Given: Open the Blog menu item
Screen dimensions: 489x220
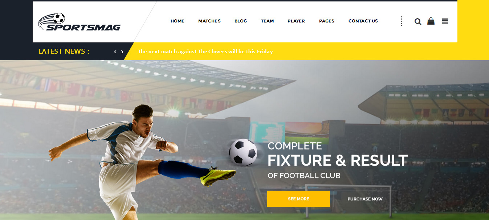Looking at the screenshot, I should 241,21.
